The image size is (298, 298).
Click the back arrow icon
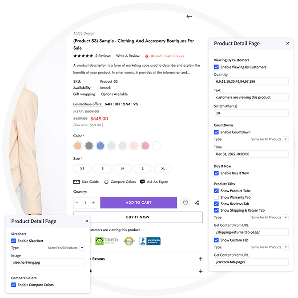[189, 16]
